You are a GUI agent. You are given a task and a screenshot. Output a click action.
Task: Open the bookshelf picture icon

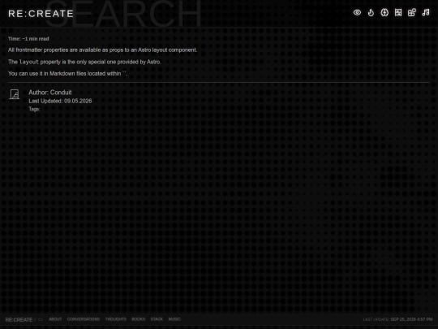pos(398,12)
